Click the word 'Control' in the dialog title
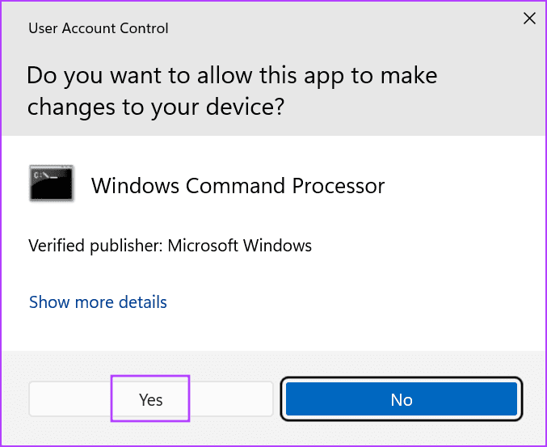547x447 pixels. click(x=143, y=28)
